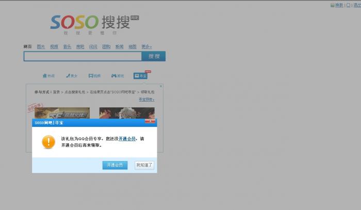This screenshot has width=361, height=210.
Task: Open the 寻宝预告» link
Action: point(146,99)
